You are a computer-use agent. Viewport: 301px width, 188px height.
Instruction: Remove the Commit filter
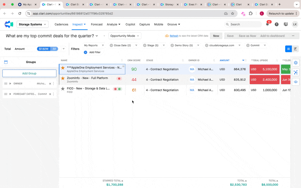coord(248,45)
